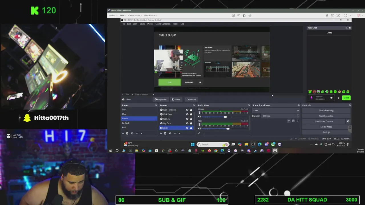Toggle lock on Kick Emo source
The image size is (365, 205).
pos(191,114)
